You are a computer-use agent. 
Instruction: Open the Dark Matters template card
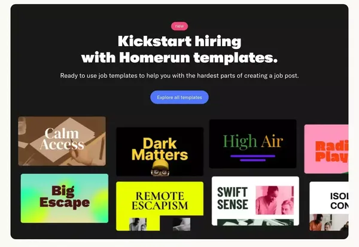coord(160,152)
